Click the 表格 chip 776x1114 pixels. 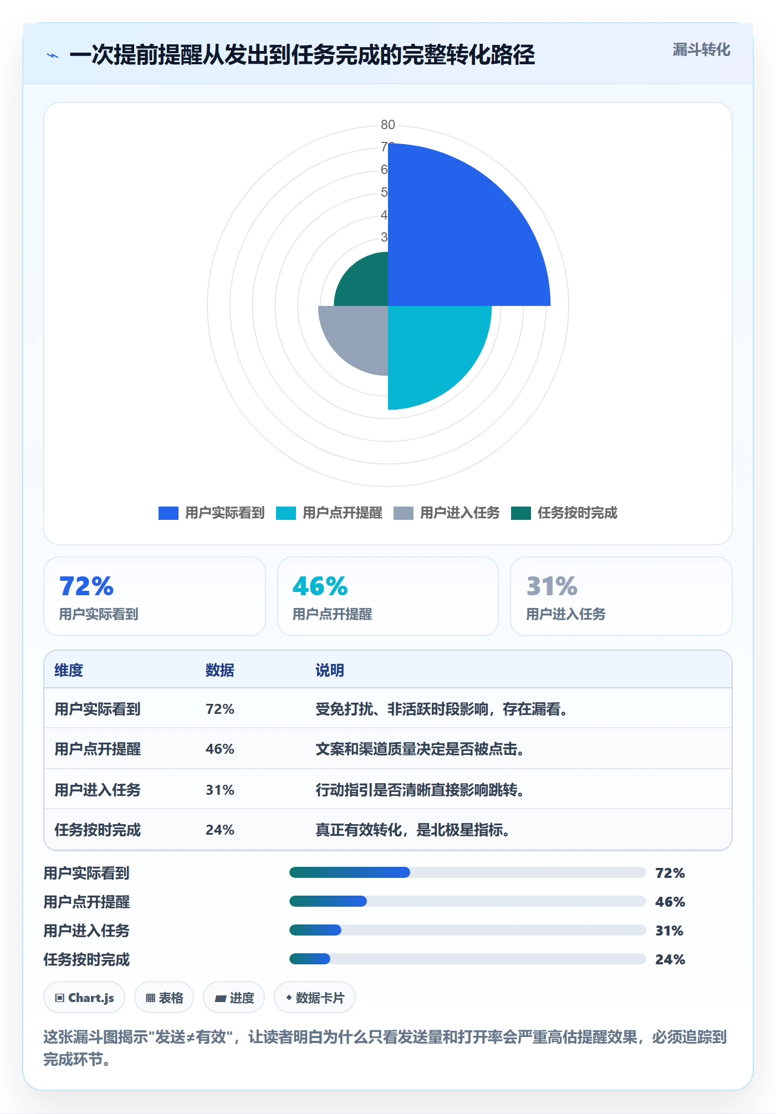tap(164, 998)
